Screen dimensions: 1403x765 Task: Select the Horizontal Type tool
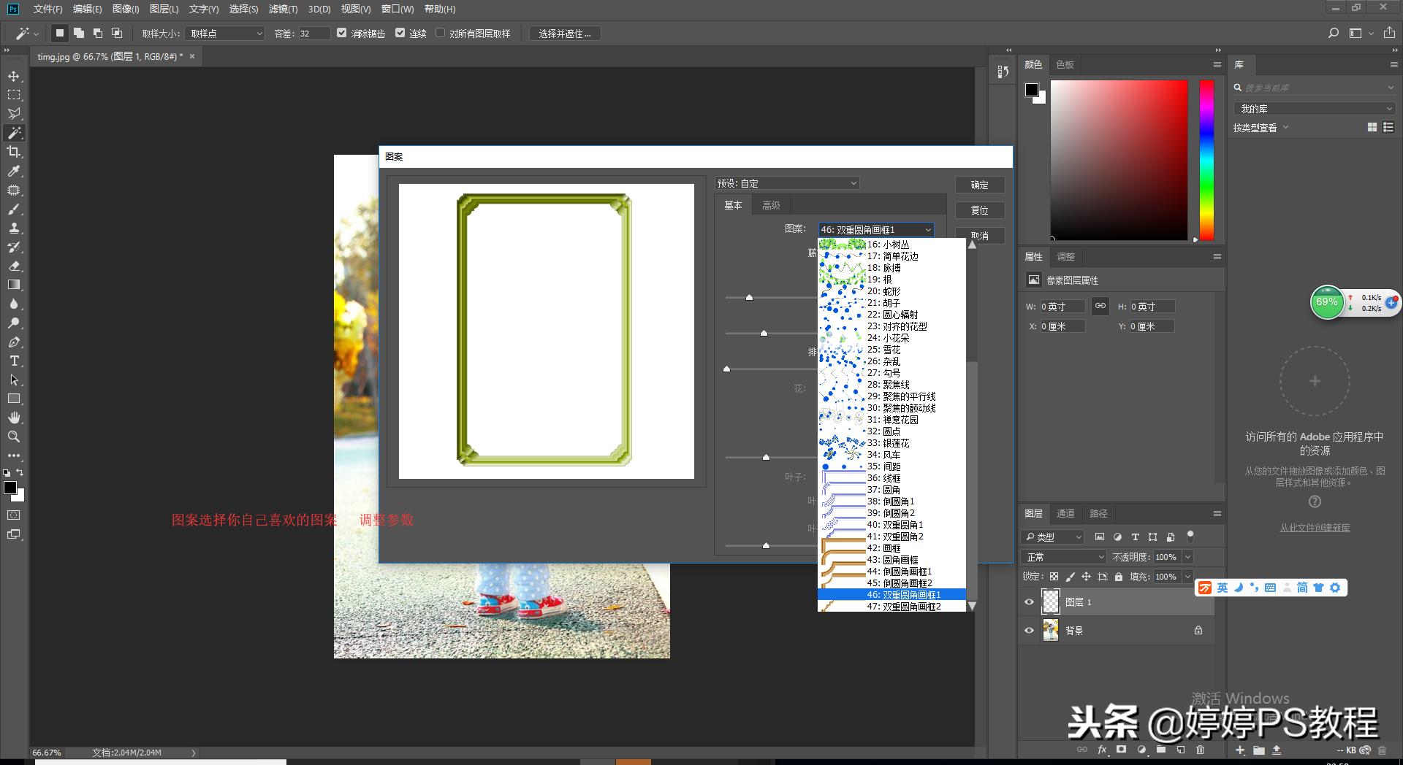coord(14,361)
